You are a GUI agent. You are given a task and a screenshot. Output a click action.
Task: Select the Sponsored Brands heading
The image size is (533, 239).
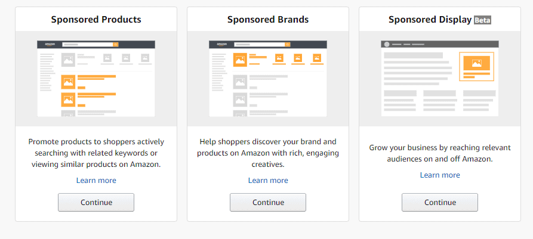tap(268, 20)
